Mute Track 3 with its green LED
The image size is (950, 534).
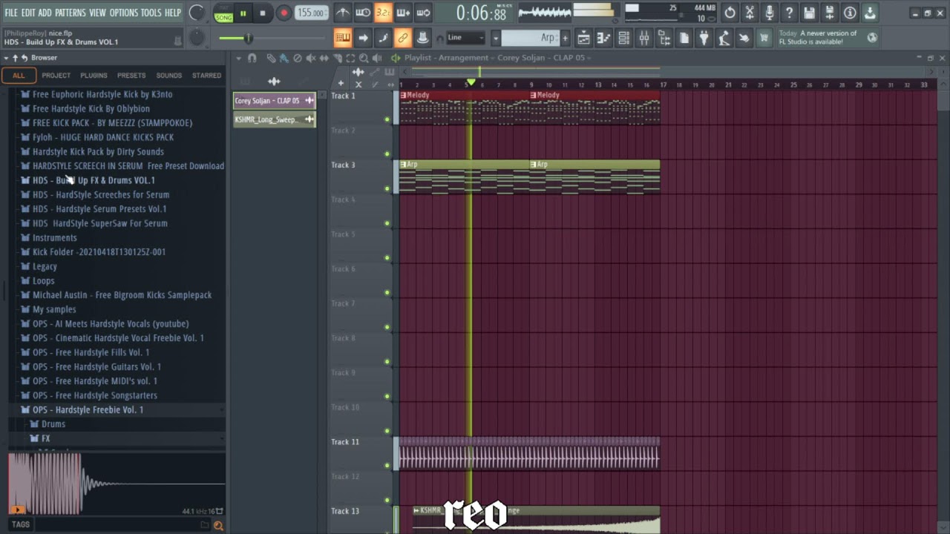pyautogui.click(x=387, y=188)
